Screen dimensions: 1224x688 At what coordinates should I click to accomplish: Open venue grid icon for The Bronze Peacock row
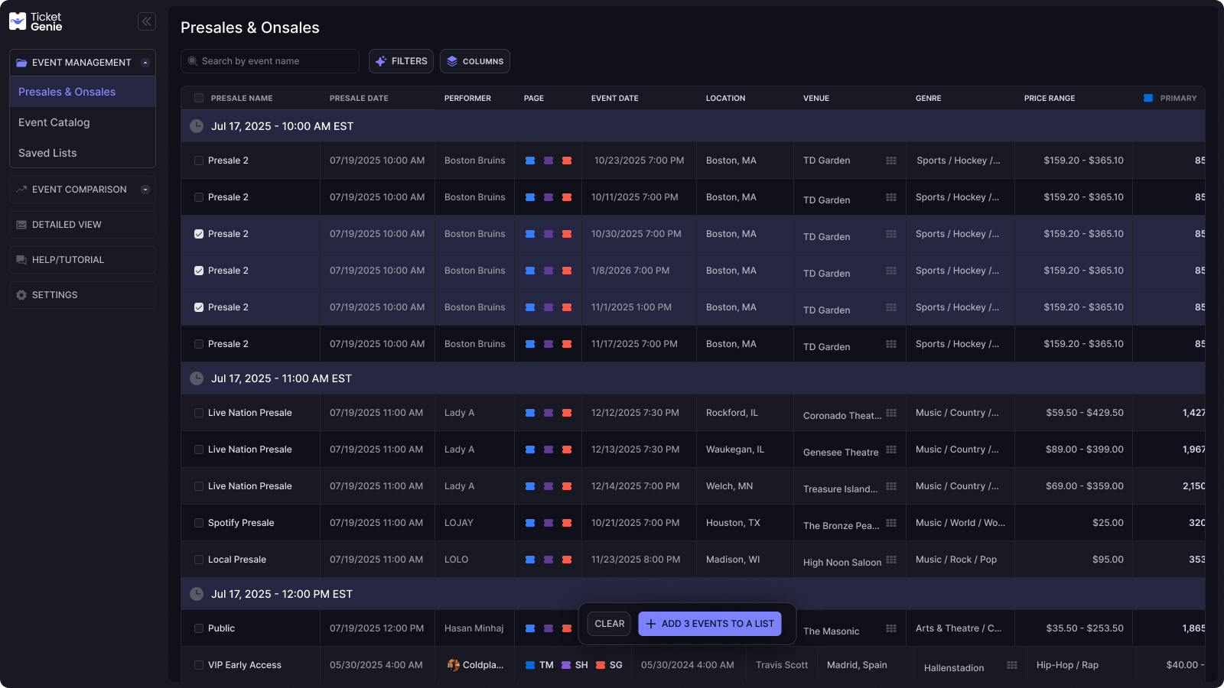pyautogui.click(x=891, y=523)
